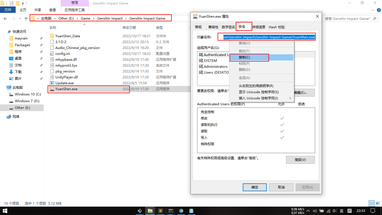The image size is (382, 215).
Task: Click the mhypbase.dll file icon
Action: (x=52, y=59)
